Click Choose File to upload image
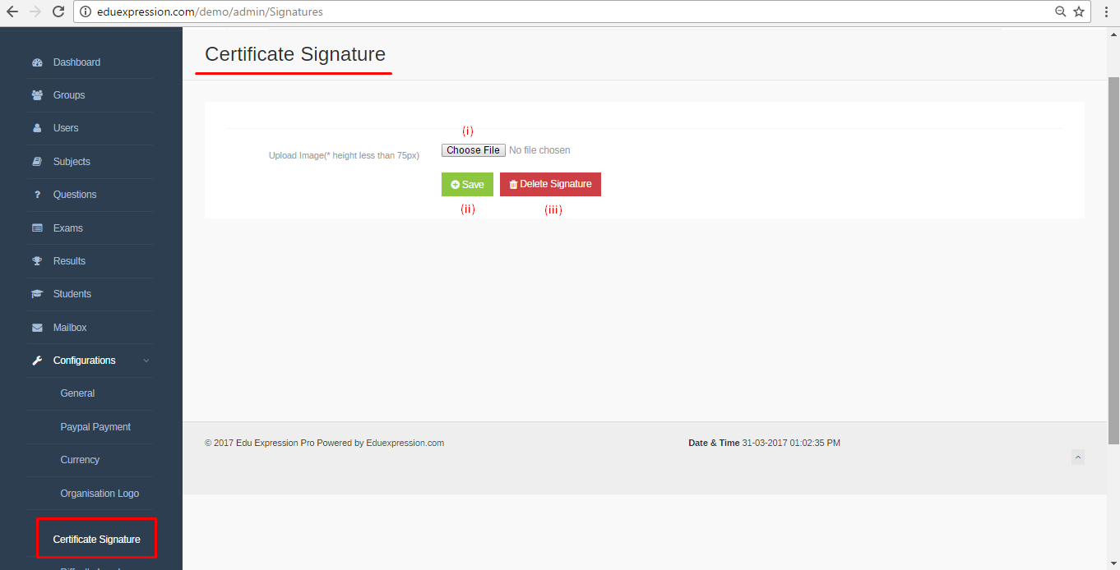This screenshot has height=570, width=1120. tap(474, 150)
